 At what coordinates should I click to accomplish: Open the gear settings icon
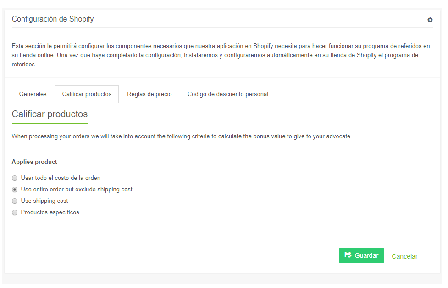430,20
